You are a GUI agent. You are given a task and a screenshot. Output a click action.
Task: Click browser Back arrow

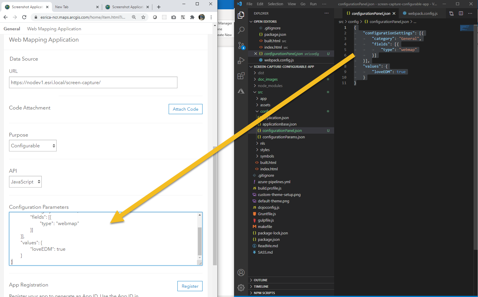(6, 17)
